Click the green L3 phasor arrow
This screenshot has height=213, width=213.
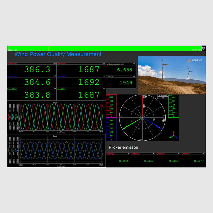[x=133, y=123]
